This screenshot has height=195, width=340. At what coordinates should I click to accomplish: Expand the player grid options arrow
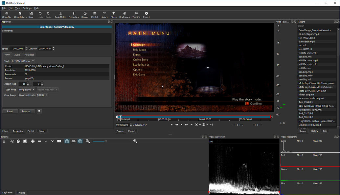tap(207, 125)
